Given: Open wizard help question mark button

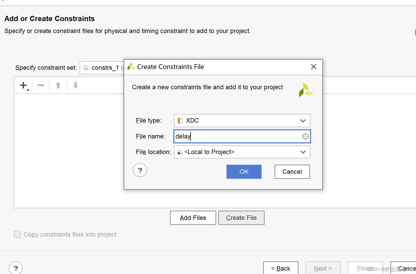Looking at the screenshot, I should tap(16, 268).
